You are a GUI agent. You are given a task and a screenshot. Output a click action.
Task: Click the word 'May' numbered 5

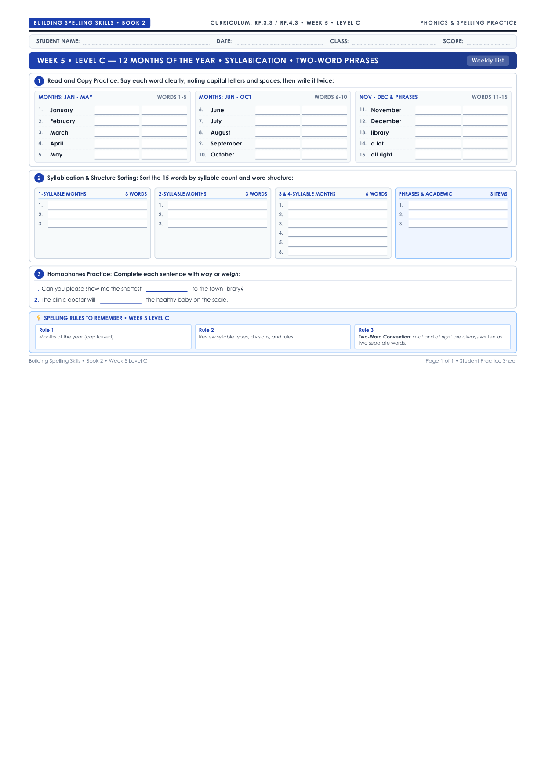tap(56, 155)
